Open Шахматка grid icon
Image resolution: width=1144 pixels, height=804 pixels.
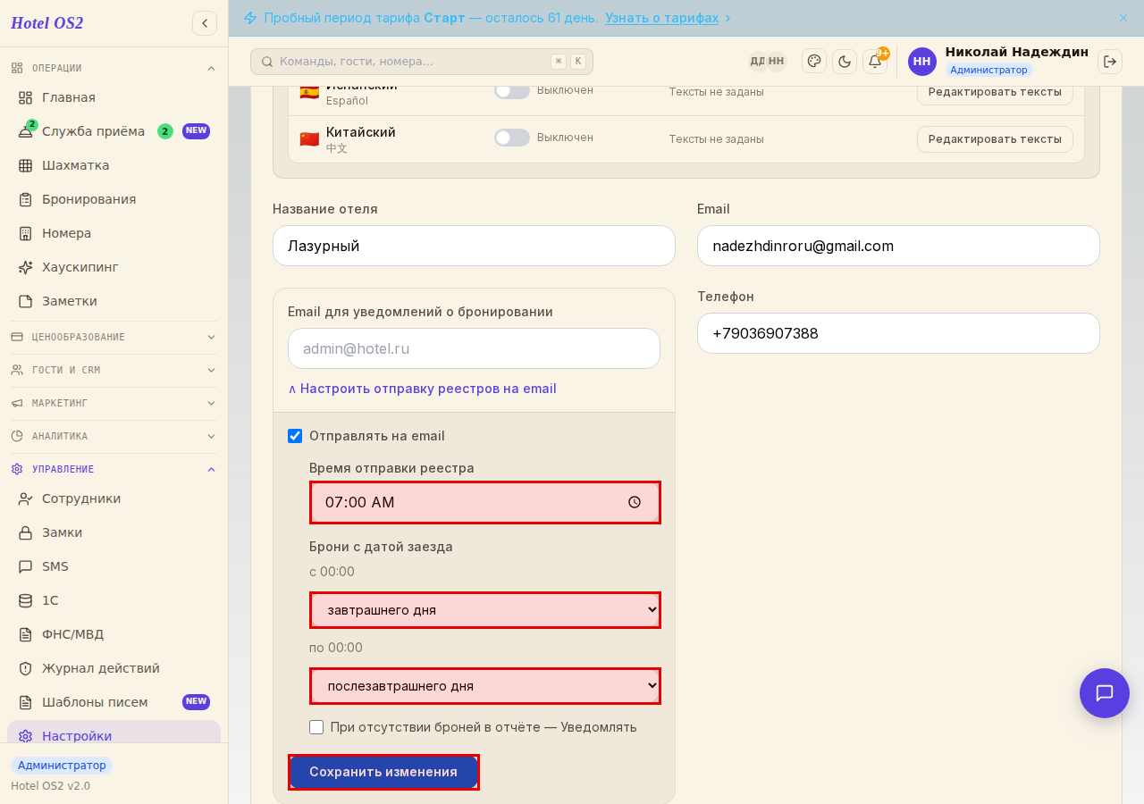pyautogui.click(x=25, y=165)
